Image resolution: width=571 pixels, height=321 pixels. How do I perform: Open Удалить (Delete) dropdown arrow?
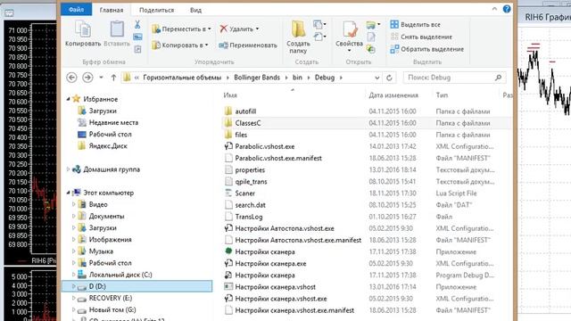pos(257,29)
